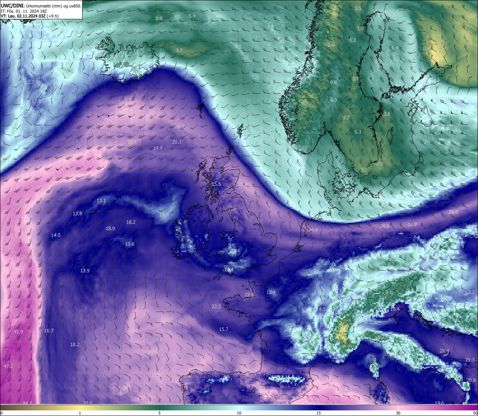
Task: Click the 14.0 value on the map
Action: [56, 235]
